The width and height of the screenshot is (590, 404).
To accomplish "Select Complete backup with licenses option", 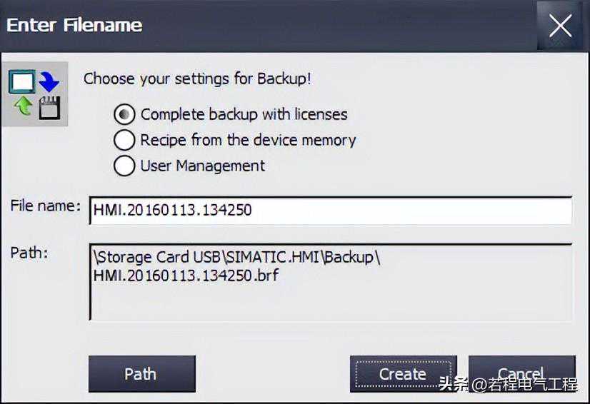I will (x=124, y=114).
